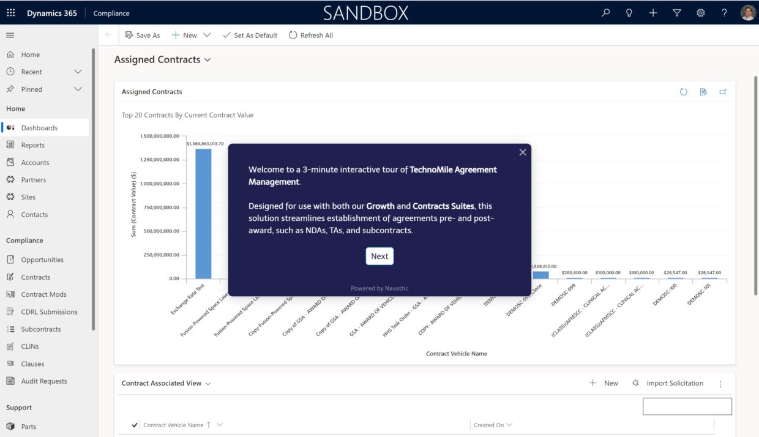Click the search magnifier icon in header

coord(605,13)
